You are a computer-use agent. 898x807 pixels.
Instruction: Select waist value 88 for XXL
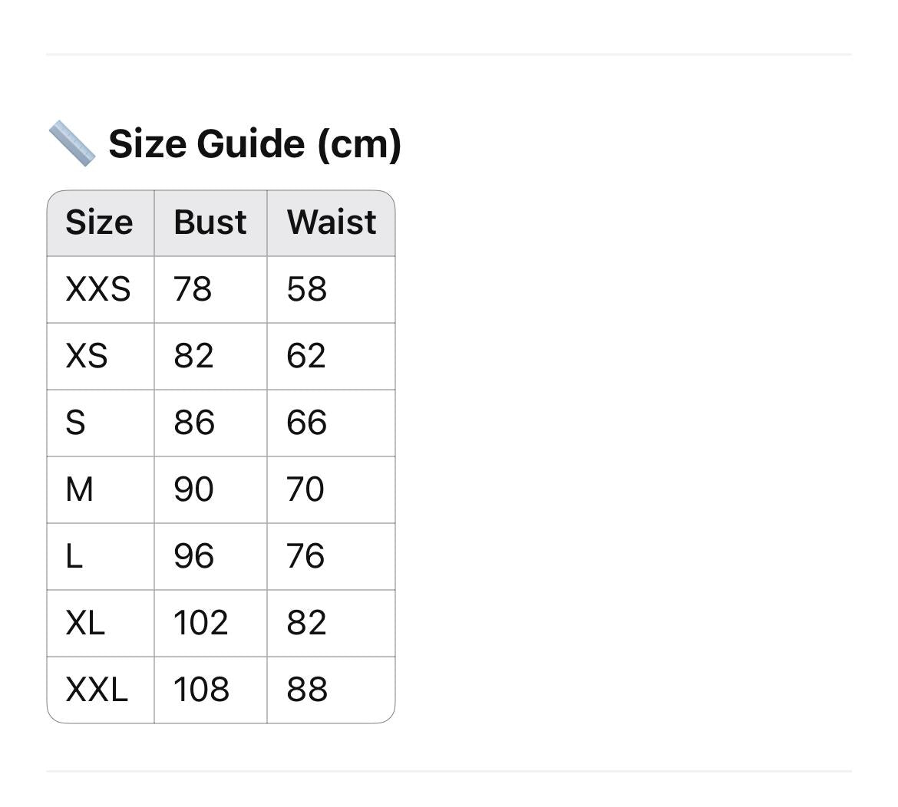pyautogui.click(x=331, y=690)
